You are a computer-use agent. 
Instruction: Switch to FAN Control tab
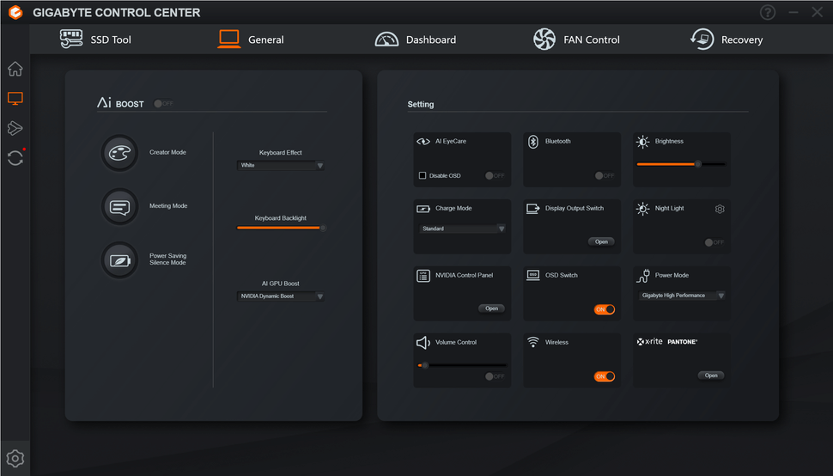[x=576, y=40]
